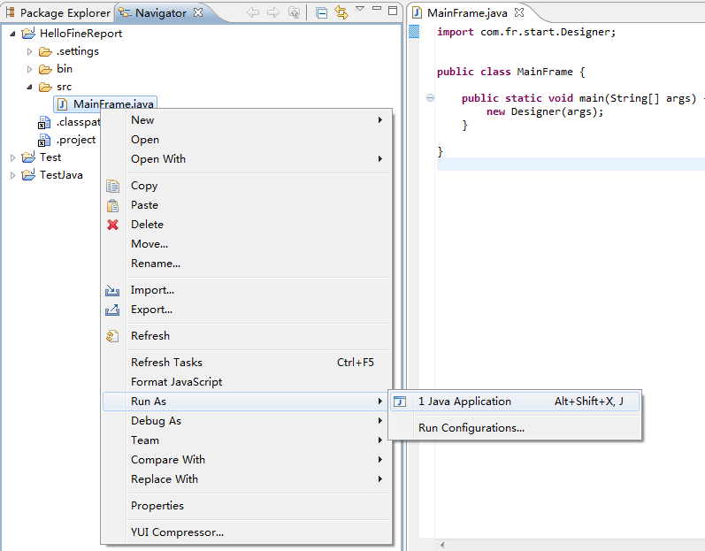705x551 pixels.
Task: Click the Package Explorer tab icon
Action: click(11, 12)
